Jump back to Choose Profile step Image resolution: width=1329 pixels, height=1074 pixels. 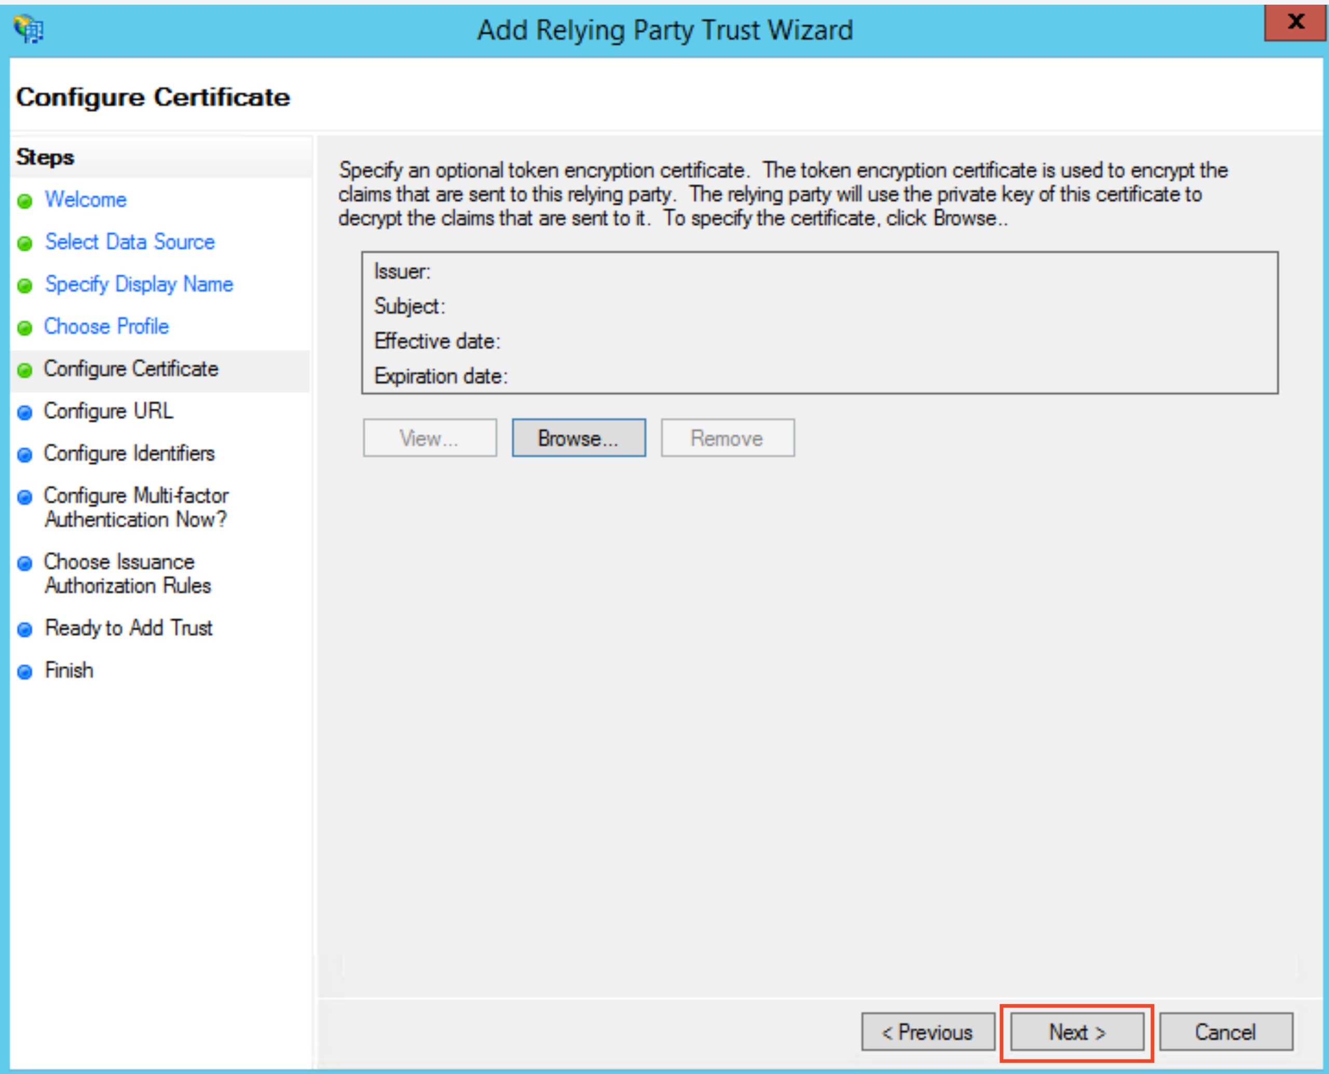106,326
